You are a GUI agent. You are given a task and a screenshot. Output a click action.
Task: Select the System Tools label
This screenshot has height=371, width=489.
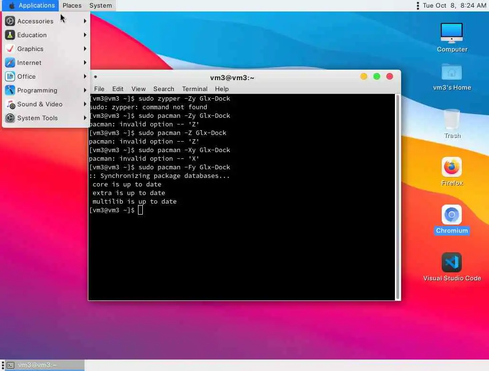pyautogui.click(x=37, y=118)
